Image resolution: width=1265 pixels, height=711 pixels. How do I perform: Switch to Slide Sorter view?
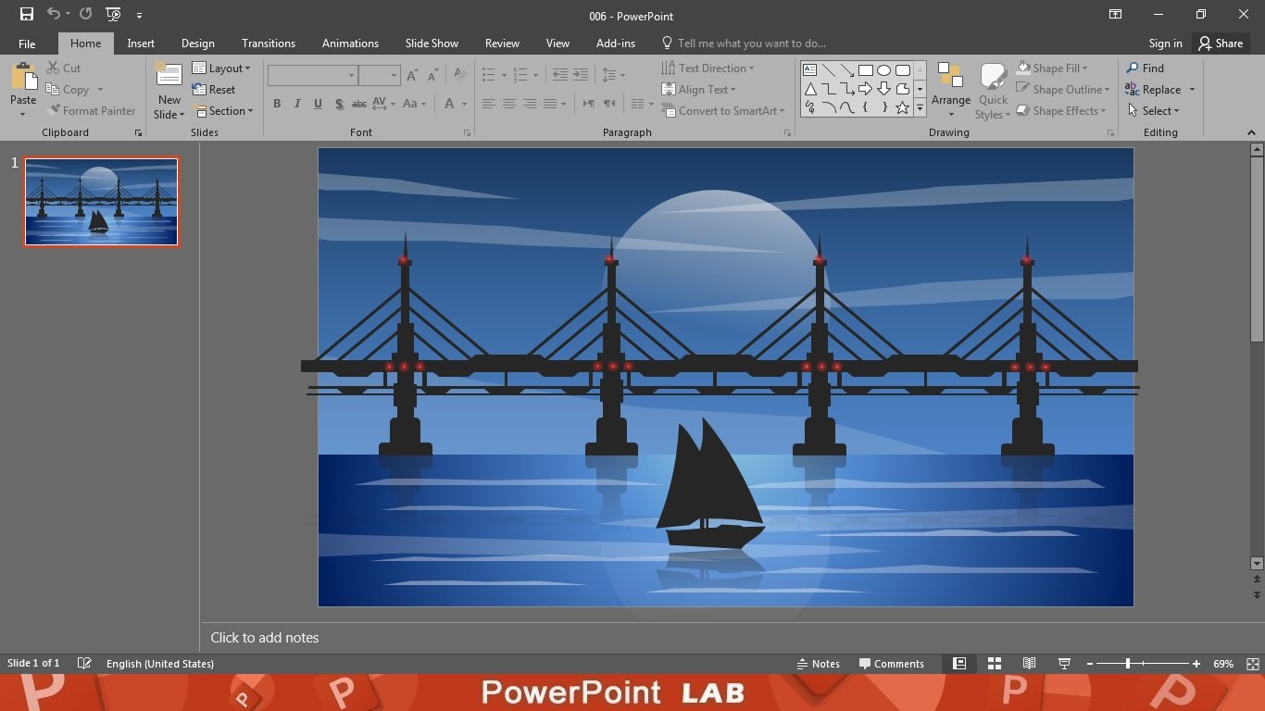pos(995,664)
